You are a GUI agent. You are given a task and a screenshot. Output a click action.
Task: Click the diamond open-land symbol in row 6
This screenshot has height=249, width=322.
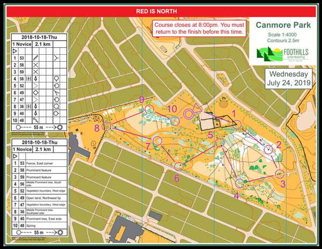tap(35, 93)
